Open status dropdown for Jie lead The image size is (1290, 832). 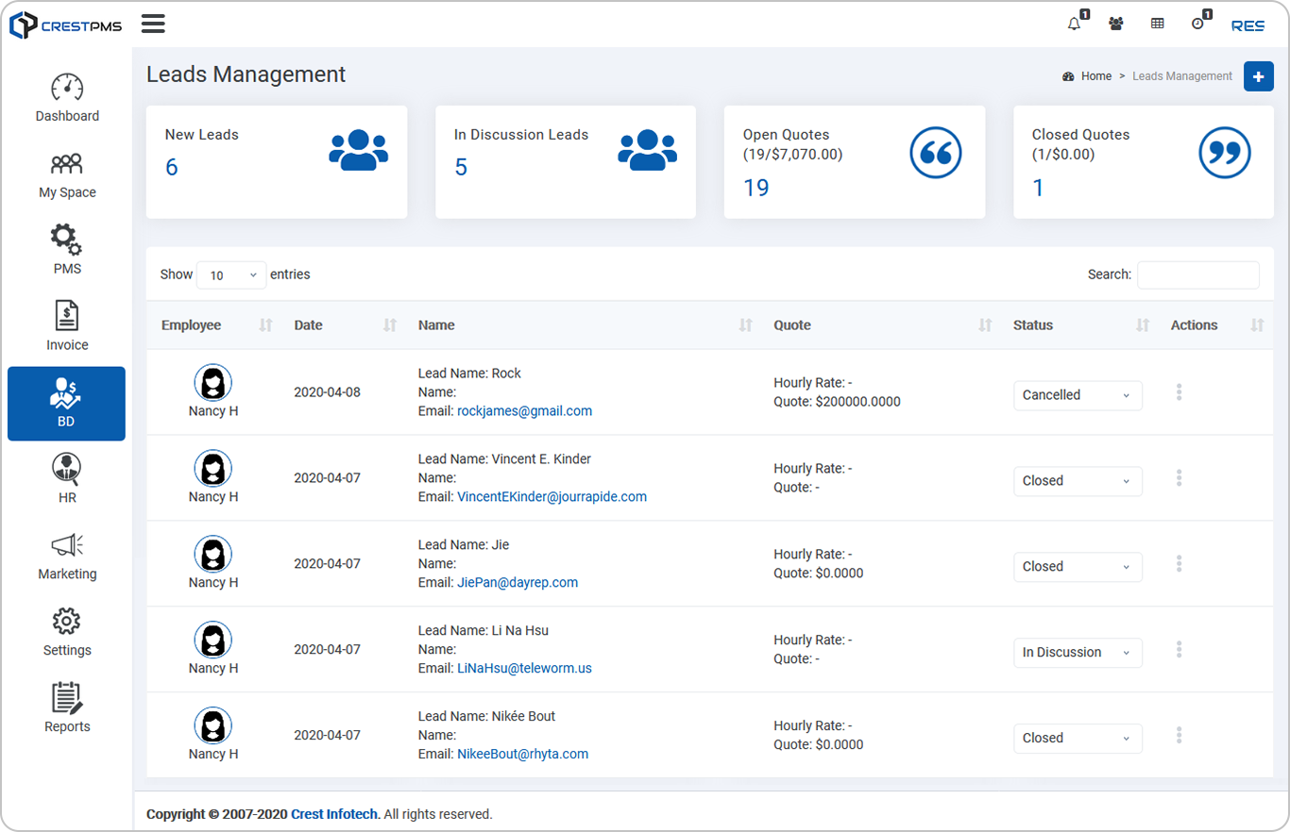click(1078, 567)
